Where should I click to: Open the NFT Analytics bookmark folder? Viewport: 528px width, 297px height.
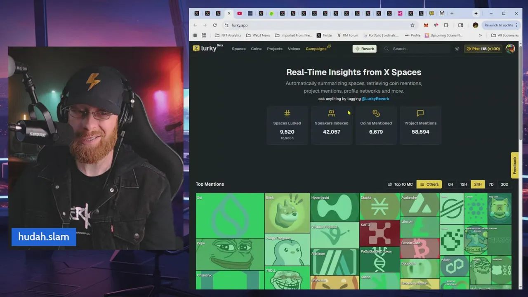pyautogui.click(x=228, y=35)
